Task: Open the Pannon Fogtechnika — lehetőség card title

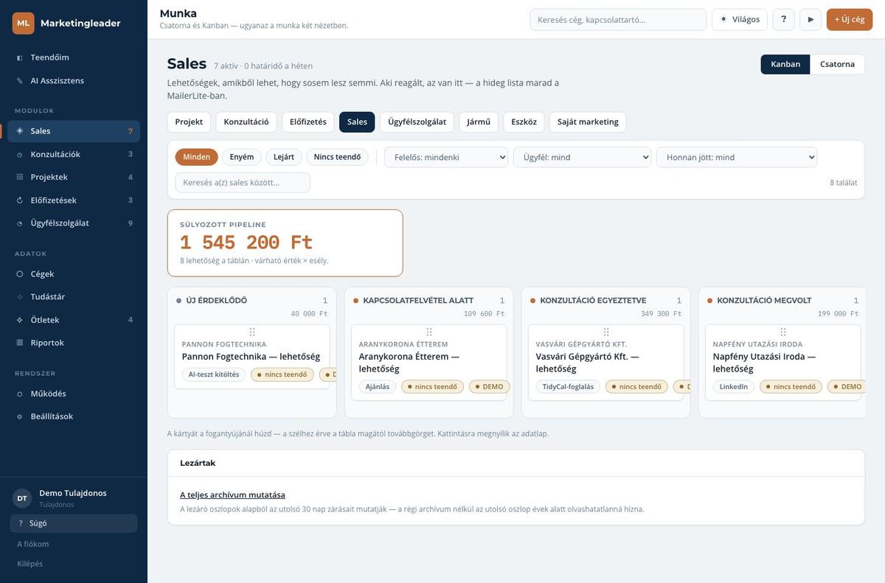Action: point(251,357)
